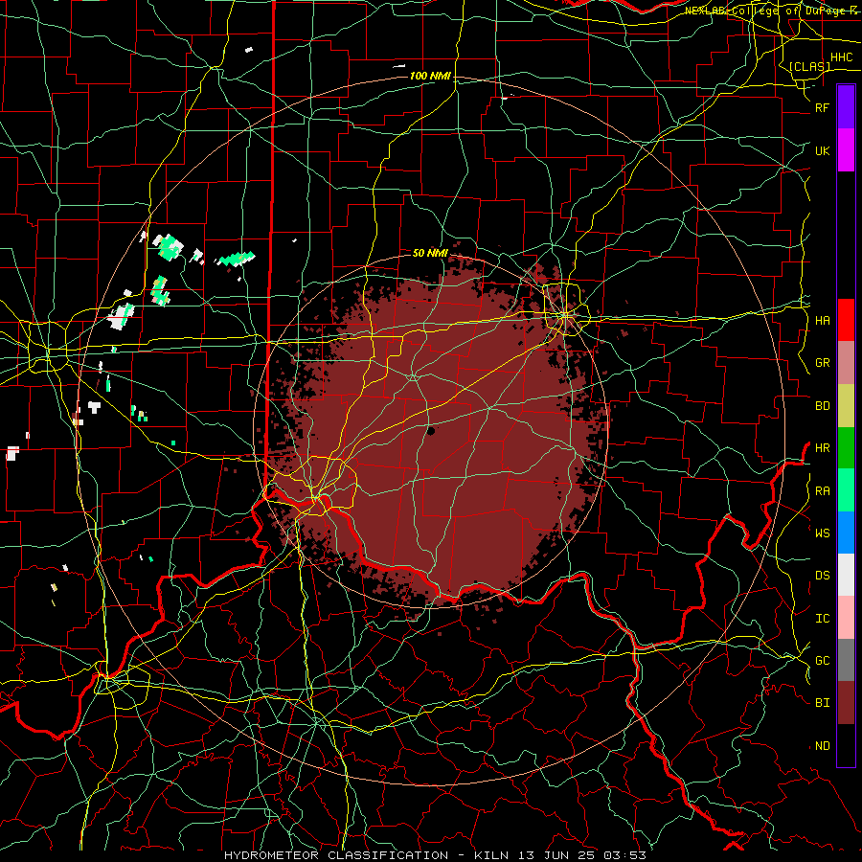Click the 100 NMI range ring label

tap(430, 76)
